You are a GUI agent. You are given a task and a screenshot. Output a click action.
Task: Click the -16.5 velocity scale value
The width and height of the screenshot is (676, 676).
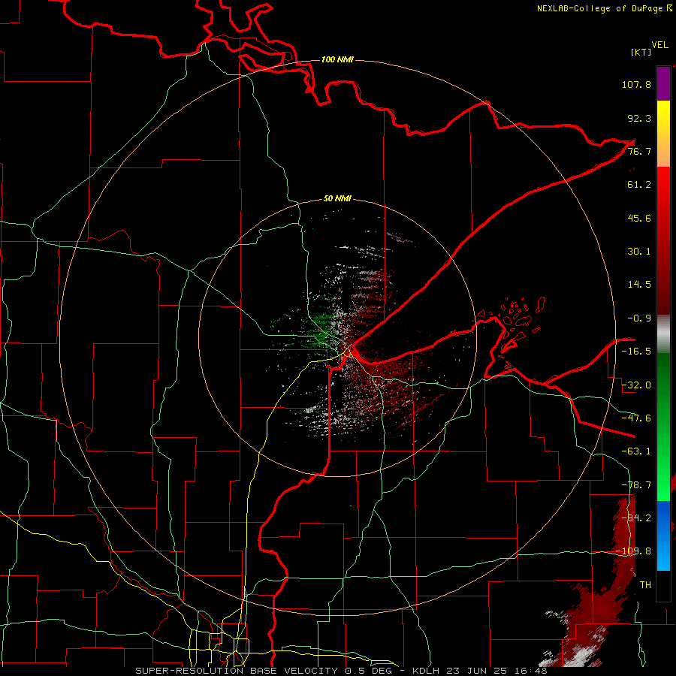636,352
